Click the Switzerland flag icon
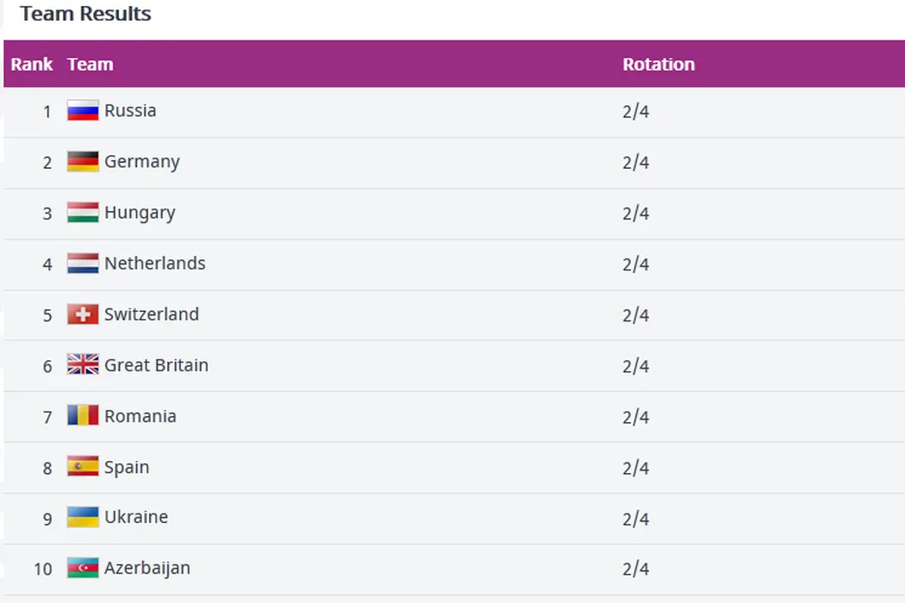The height and width of the screenshot is (603, 905). (x=83, y=314)
